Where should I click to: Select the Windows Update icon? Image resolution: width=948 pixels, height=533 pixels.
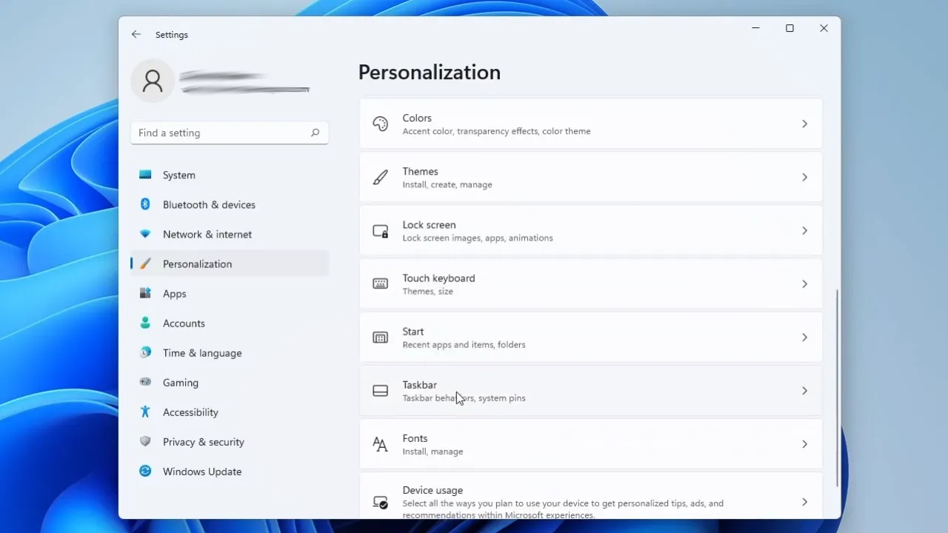tap(145, 471)
